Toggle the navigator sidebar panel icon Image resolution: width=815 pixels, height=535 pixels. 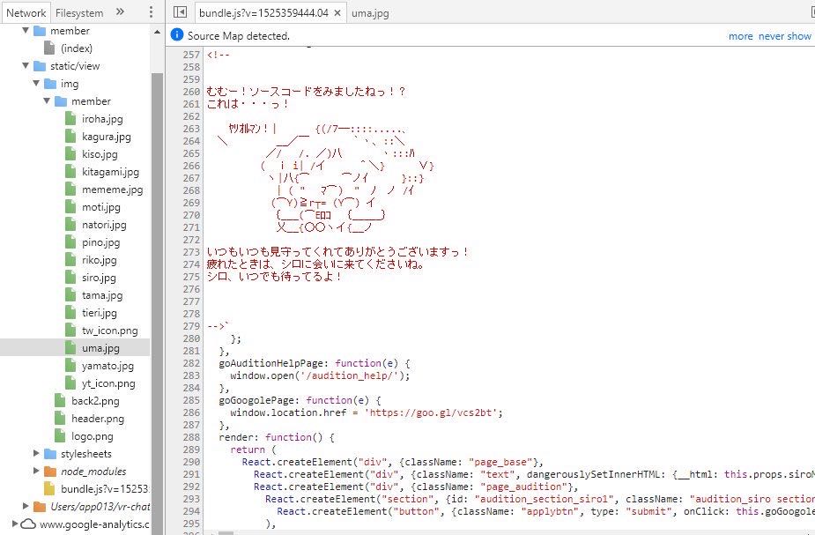point(180,12)
